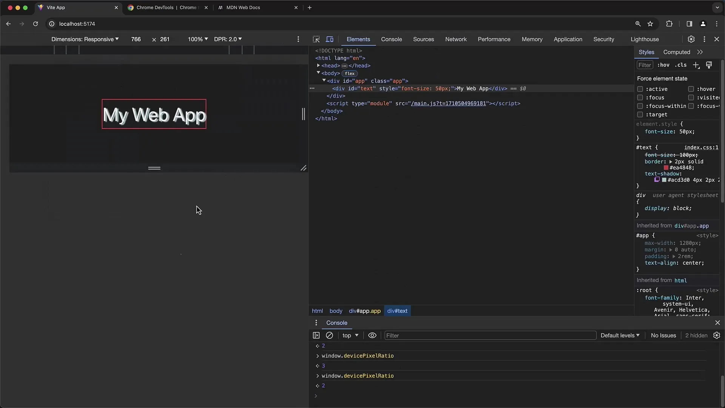
Task: Open the text-shadow editor icon
Action: (x=657, y=180)
